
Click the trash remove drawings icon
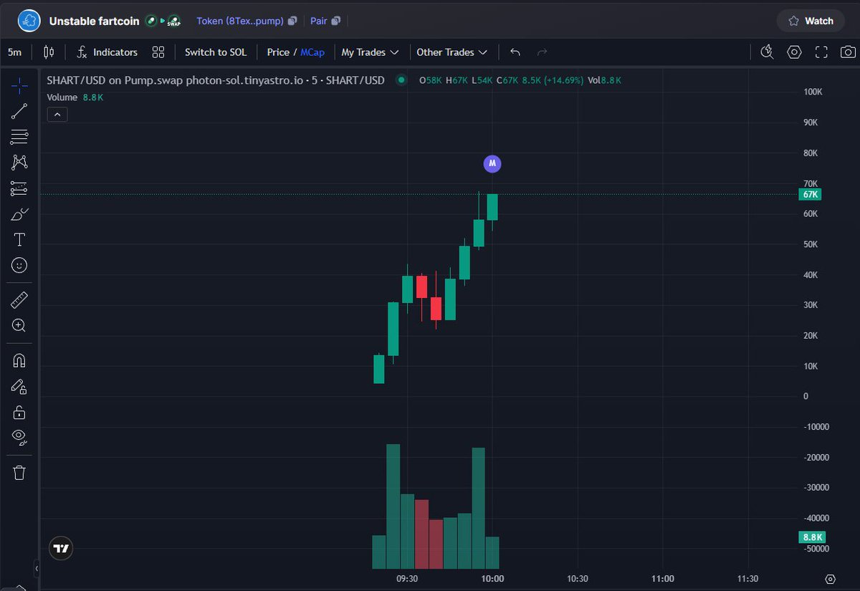19,472
